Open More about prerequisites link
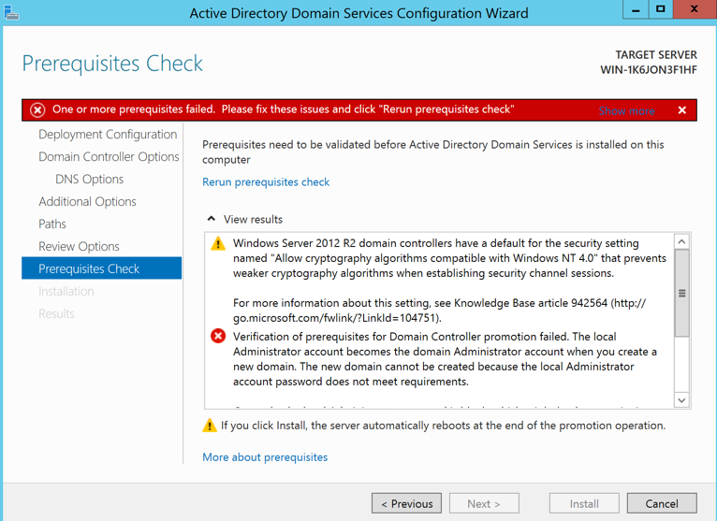 tap(265, 457)
